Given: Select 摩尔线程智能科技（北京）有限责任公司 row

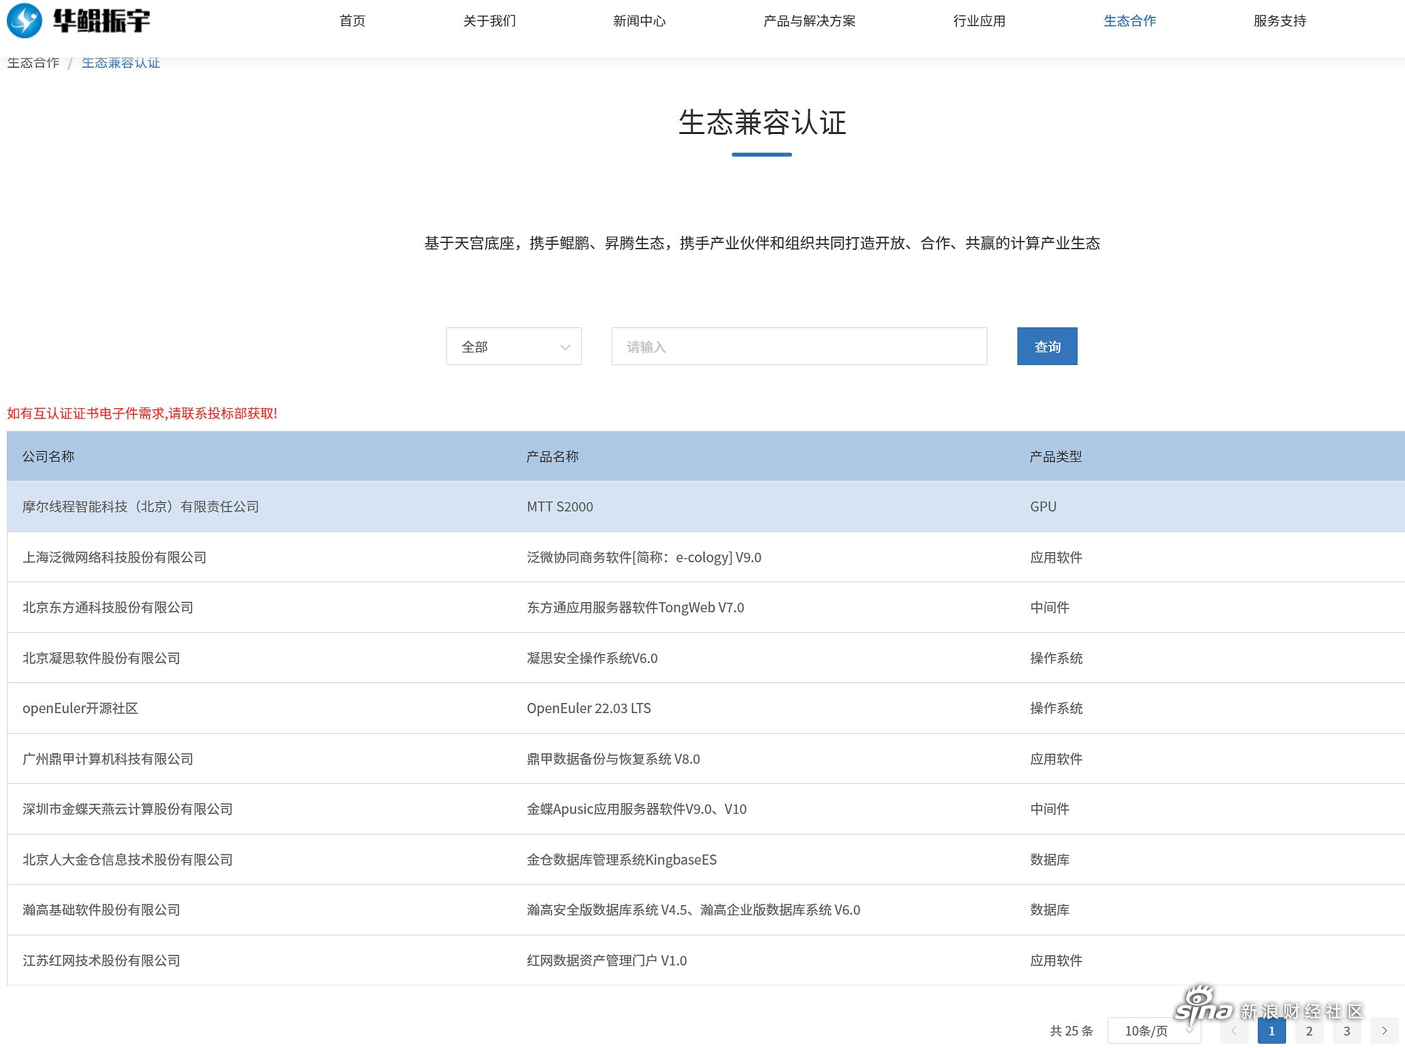Looking at the screenshot, I should click(x=706, y=506).
